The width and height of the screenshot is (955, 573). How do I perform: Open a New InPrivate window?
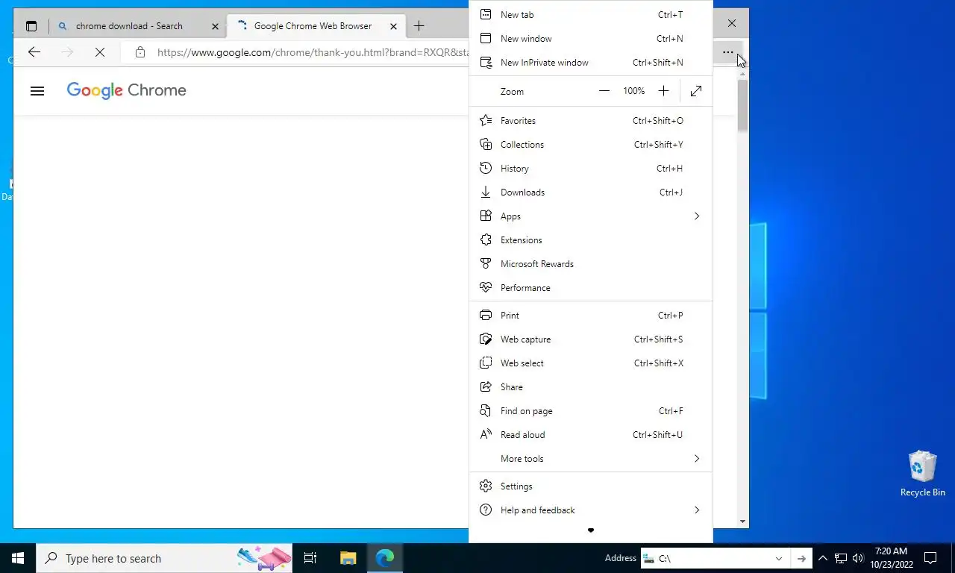[x=591, y=62]
